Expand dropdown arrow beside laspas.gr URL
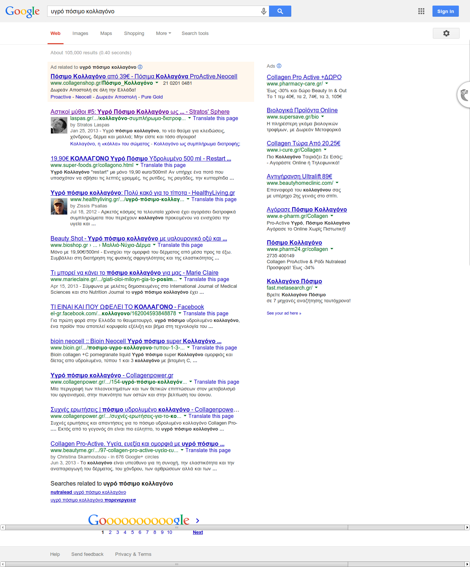Viewport: 470px width, 567px height. (x=189, y=118)
